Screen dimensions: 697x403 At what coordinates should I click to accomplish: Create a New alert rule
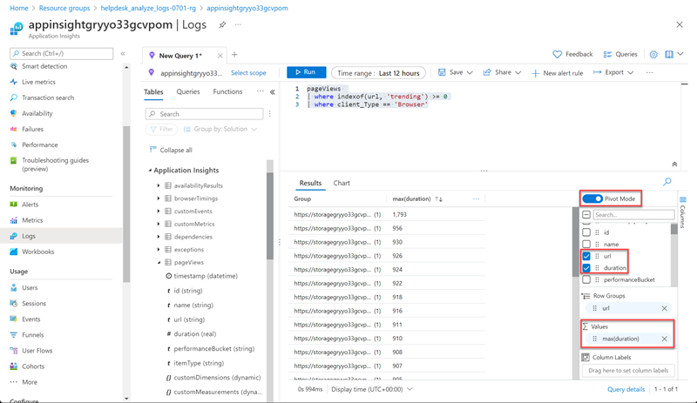click(558, 73)
